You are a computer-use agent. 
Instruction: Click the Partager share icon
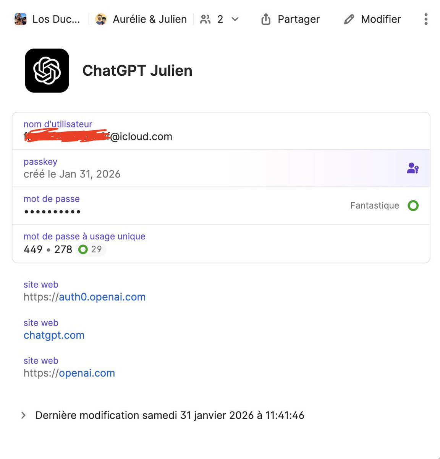(x=266, y=19)
